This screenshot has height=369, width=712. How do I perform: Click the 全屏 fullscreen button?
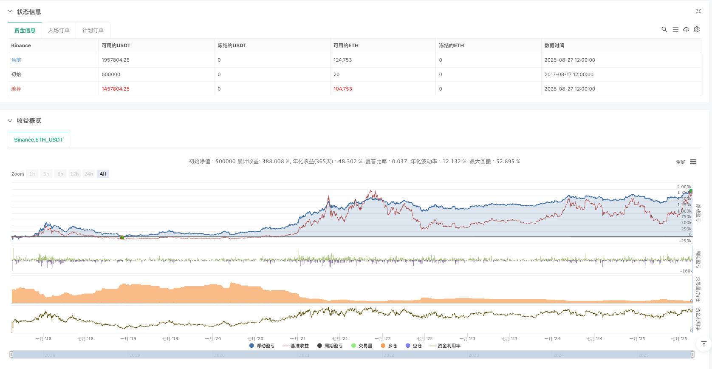pyautogui.click(x=681, y=162)
